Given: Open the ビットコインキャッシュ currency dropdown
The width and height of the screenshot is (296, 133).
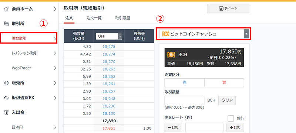Looking at the screenshot, I should pos(204,34).
